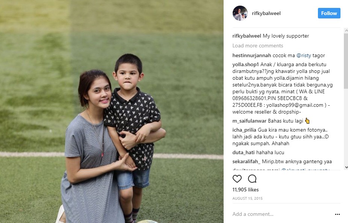
Task: Click the scrollbar down arrow in comments
Action: pyautogui.click(x=346, y=167)
